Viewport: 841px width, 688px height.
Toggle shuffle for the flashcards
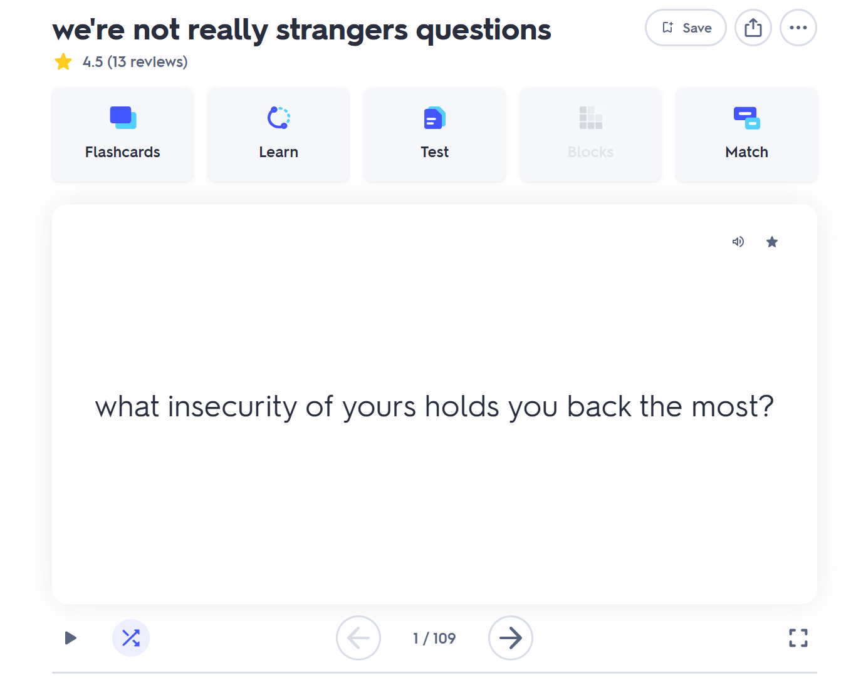click(x=131, y=638)
